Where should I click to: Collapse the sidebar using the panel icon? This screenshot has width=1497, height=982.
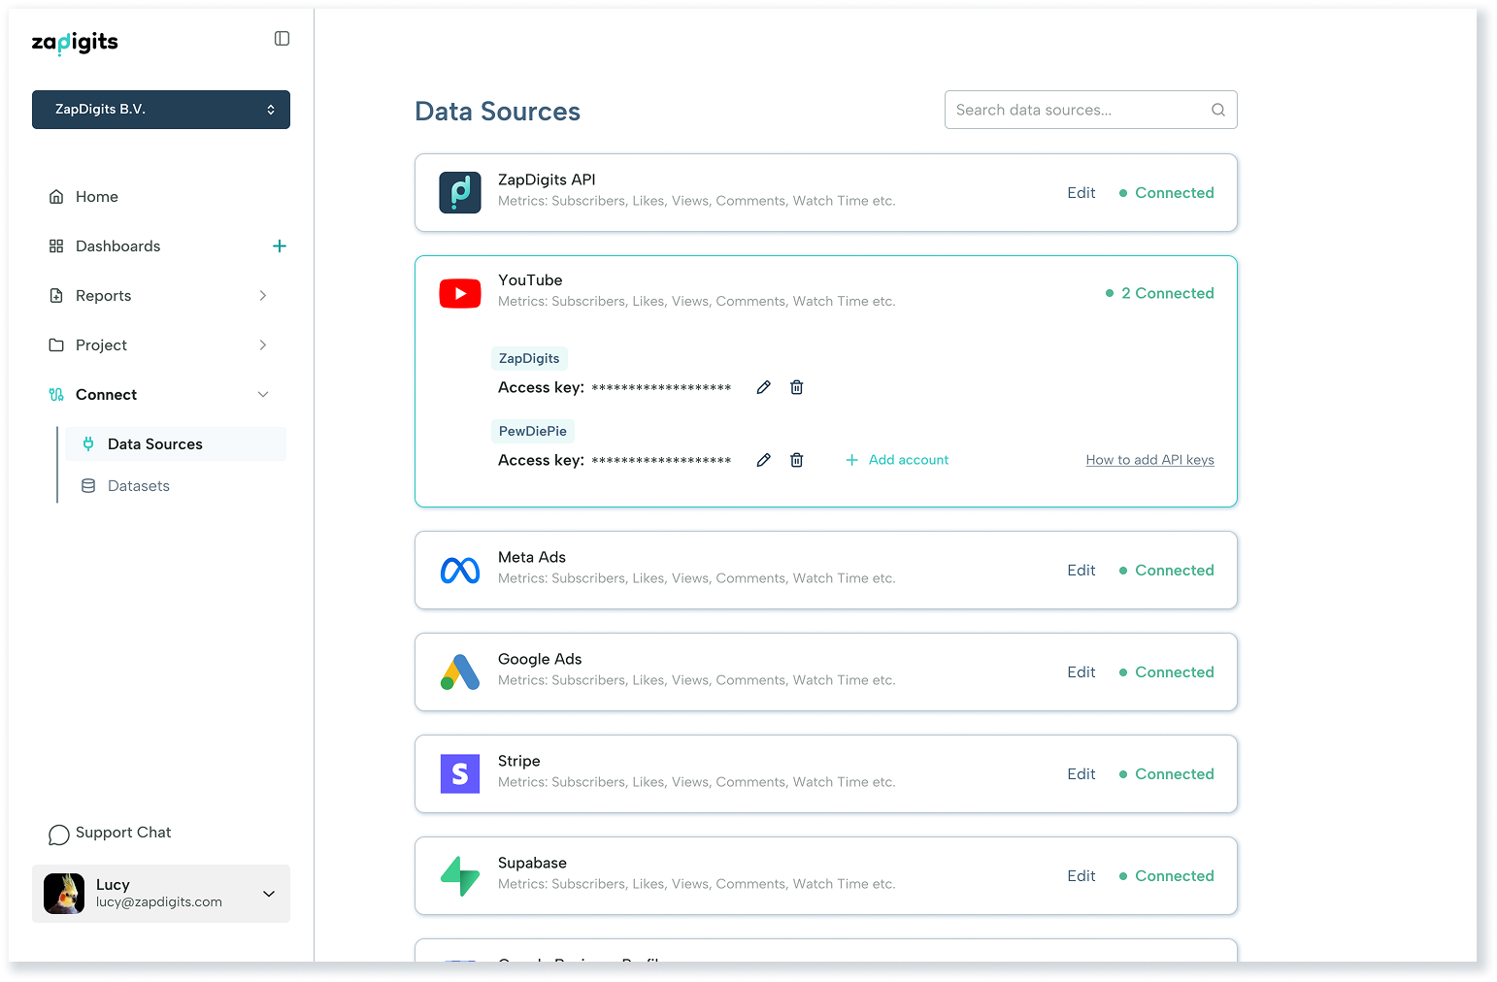pyautogui.click(x=282, y=39)
